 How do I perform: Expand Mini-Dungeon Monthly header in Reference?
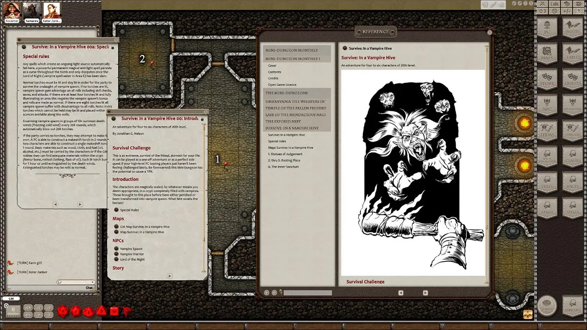point(297,50)
